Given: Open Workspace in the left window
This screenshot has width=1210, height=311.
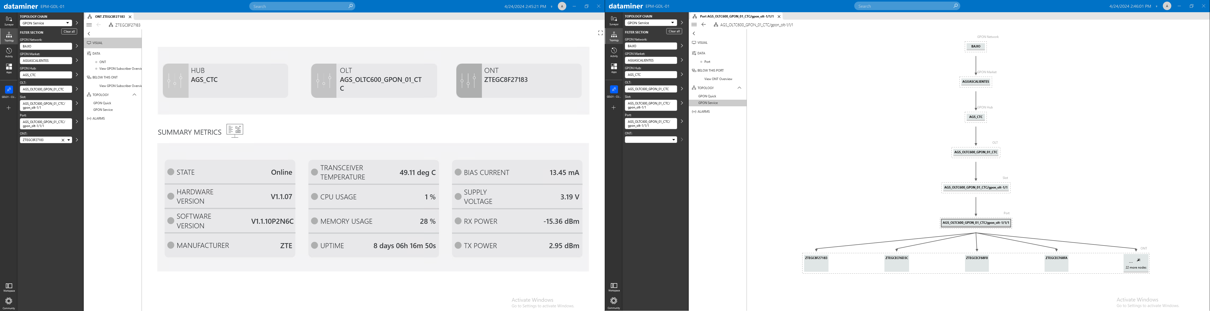Looking at the screenshot, I should tap(9, 287).
